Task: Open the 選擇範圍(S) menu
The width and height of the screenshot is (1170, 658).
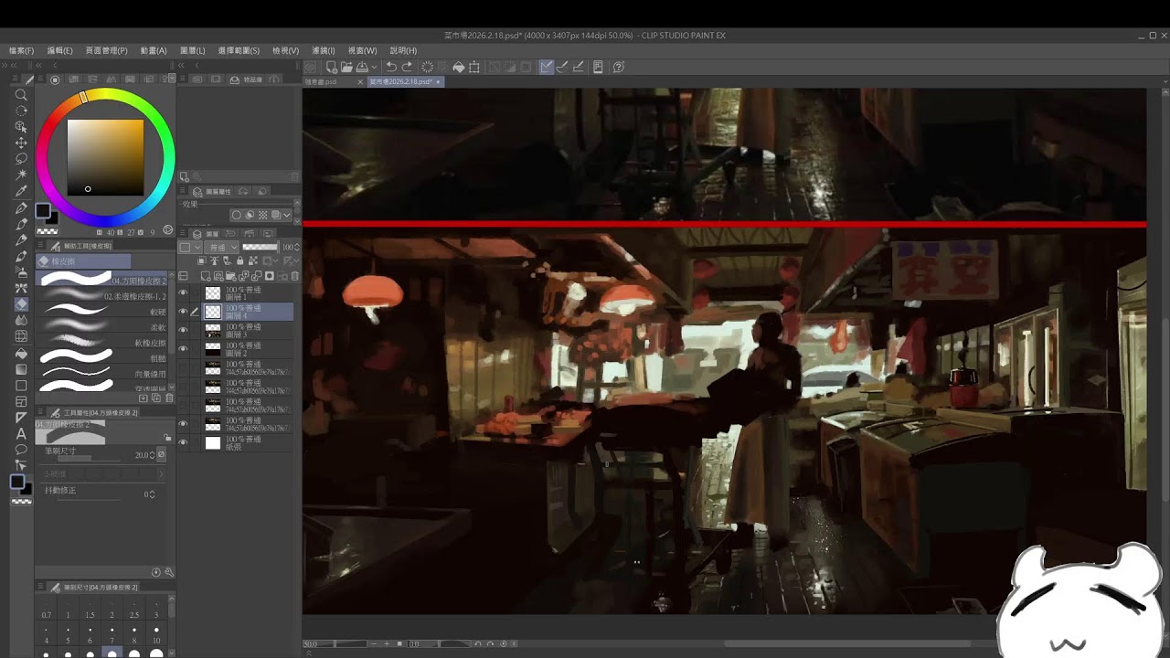Action: [239, 50]
